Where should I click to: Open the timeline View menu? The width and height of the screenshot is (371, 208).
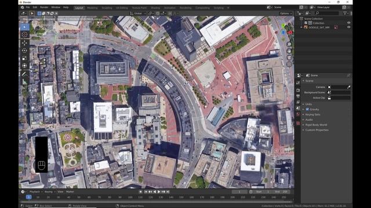click(60, 192)
